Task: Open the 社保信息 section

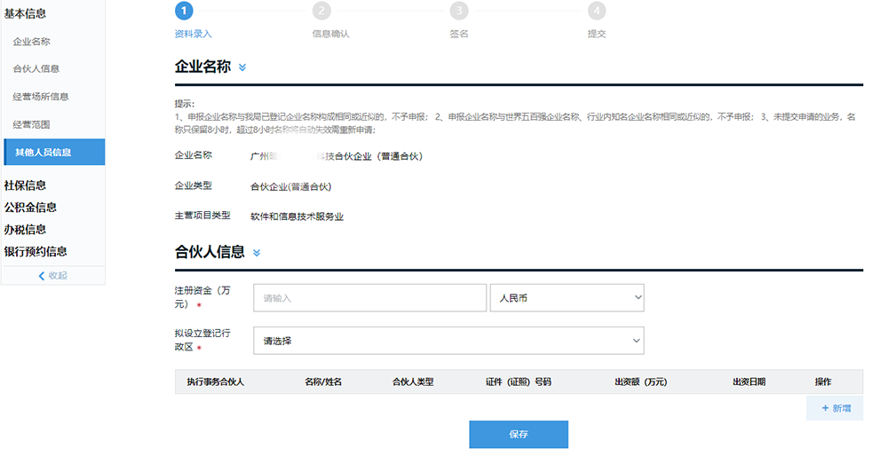Action: (25, 185)
